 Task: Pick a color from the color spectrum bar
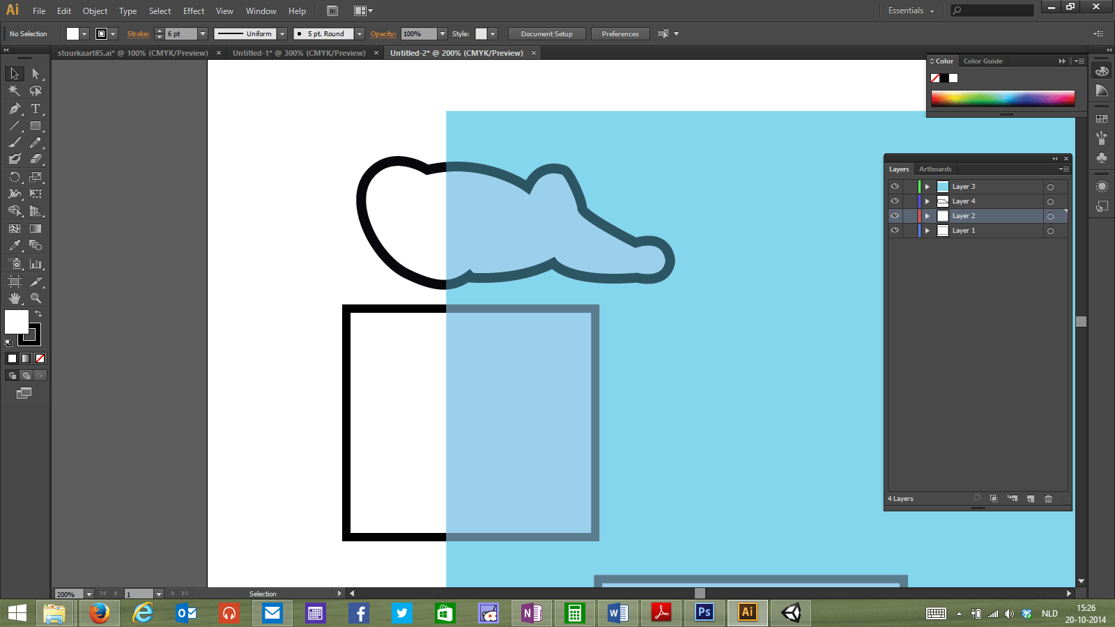click(1003, 99)
